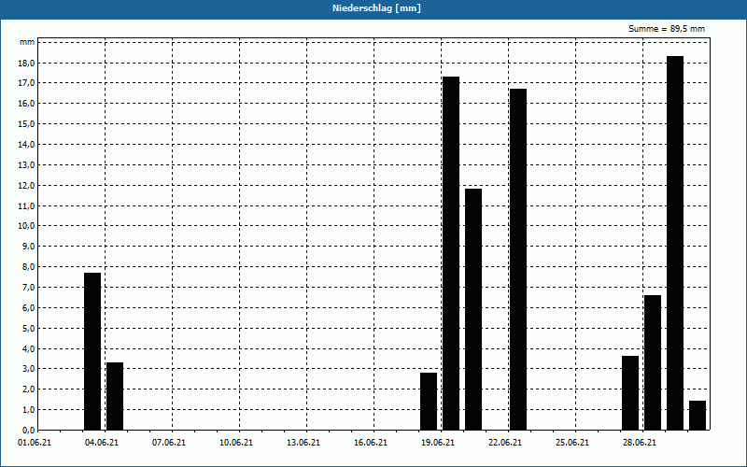Click the mm unit label on y-axis
The height and width of the screenshot is (467, 747).
pyautogui.click(x=27, y=42)
